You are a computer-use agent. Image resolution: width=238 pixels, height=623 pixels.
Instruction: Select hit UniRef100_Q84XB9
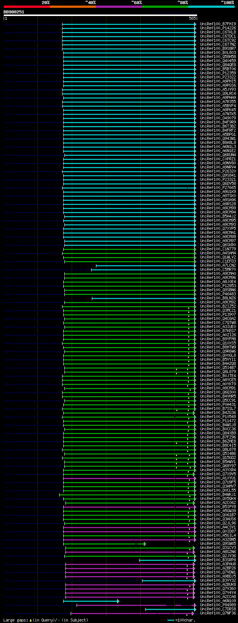coord(218,433)
